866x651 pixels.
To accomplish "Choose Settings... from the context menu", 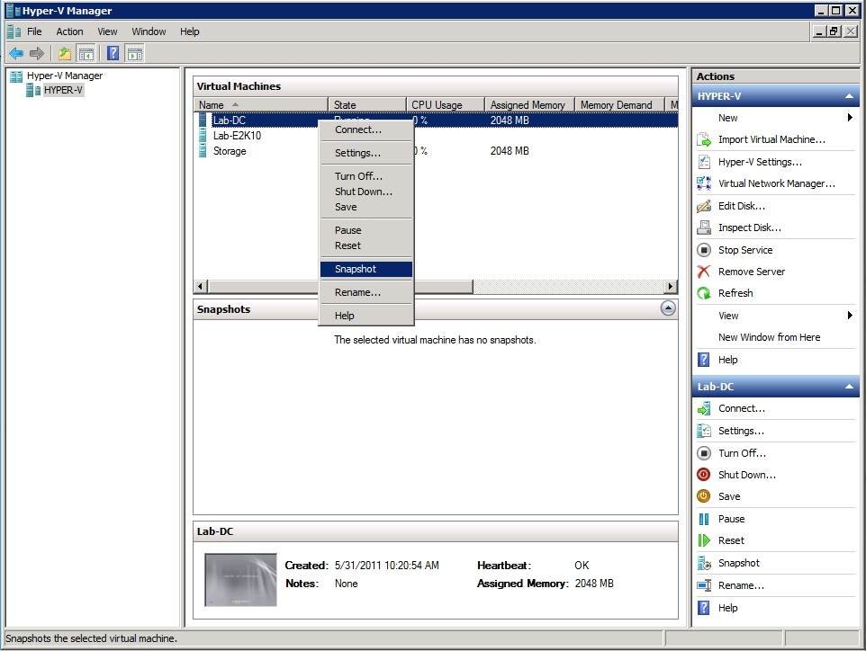I will pyautogui.click(x=366, y=153).
